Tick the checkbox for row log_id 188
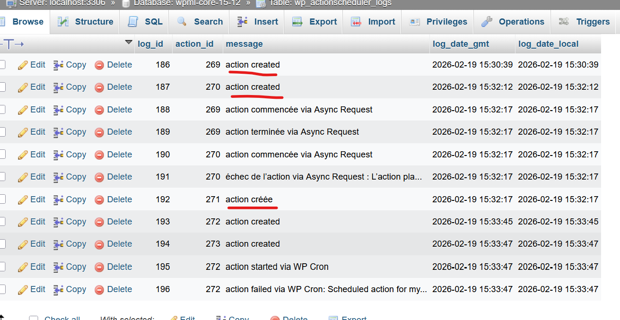The image size is (620, 320). (2, 110)
